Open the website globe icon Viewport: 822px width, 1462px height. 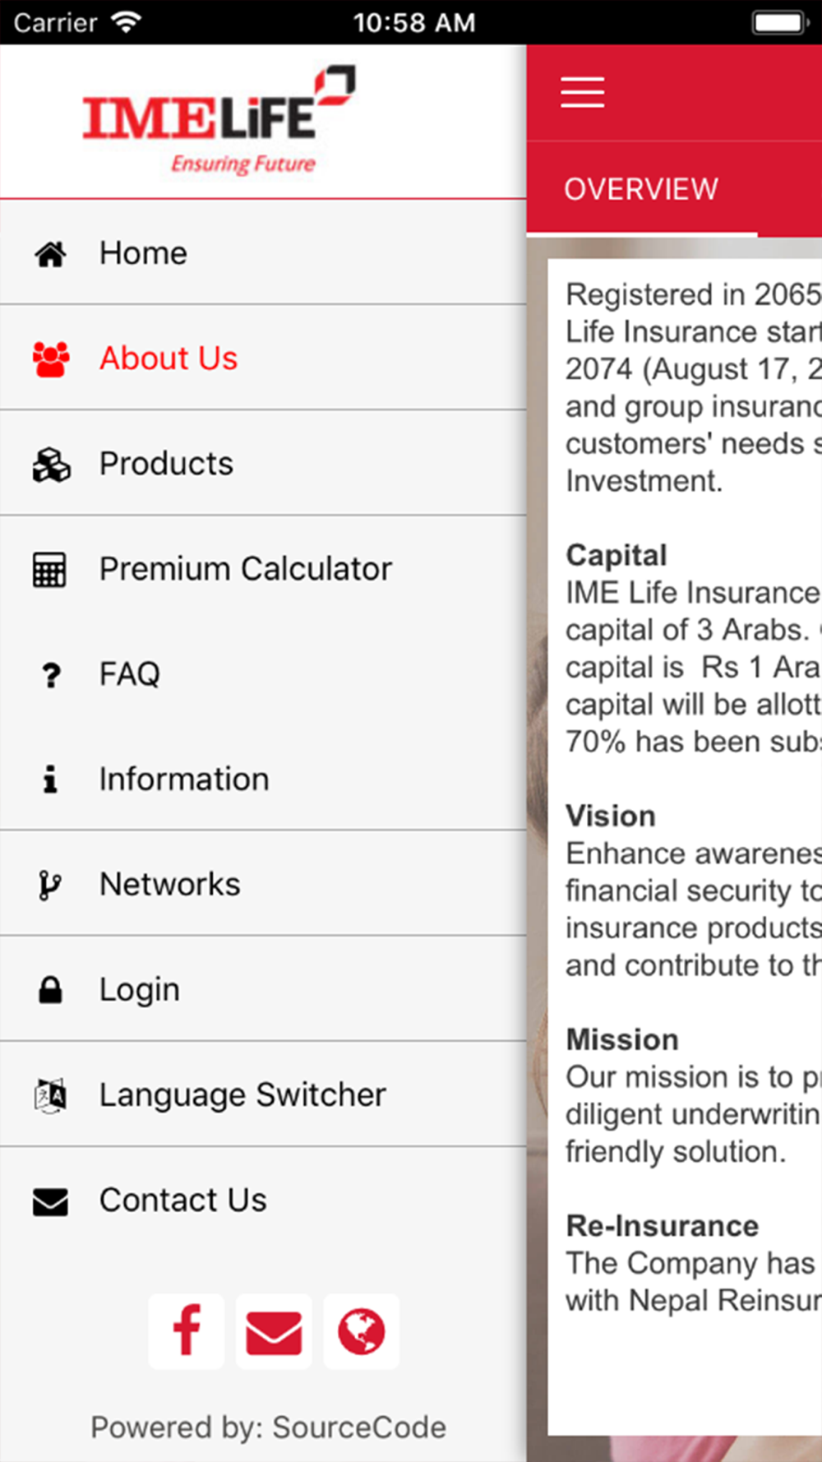point(361,1330)
